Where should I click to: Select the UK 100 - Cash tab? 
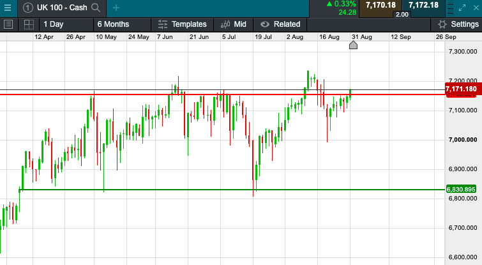coord(61,8)
